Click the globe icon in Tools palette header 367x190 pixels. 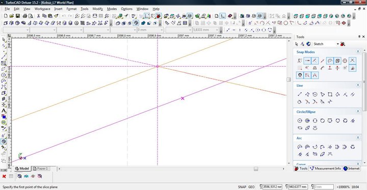click(308, 44)
